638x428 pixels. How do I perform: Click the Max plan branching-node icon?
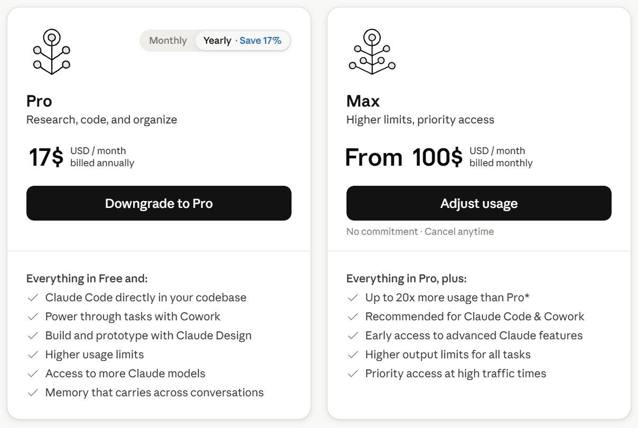[372, 51]
